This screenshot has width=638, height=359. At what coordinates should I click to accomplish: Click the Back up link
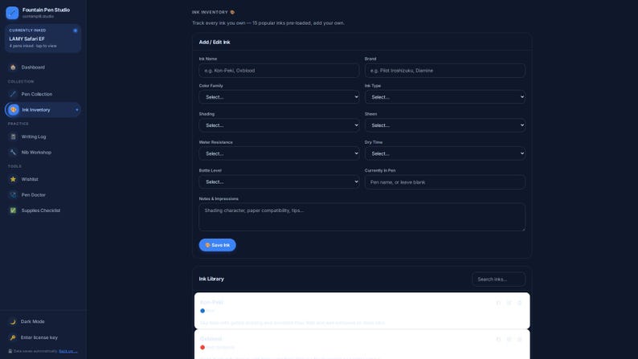pyautogui.click(x=68, y=351)
